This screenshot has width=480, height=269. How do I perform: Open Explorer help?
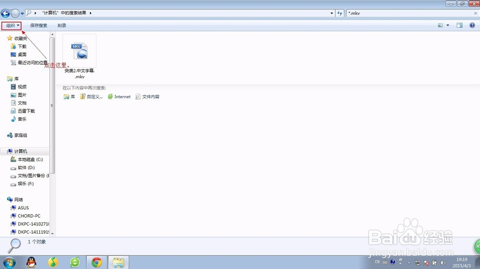pyautogui.click(x=472, y=25)
